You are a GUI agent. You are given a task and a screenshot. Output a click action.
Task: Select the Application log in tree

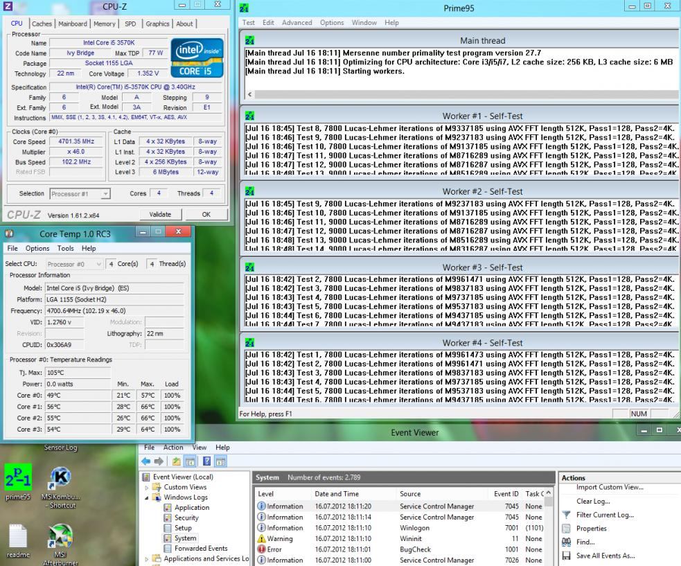point(192,507)
